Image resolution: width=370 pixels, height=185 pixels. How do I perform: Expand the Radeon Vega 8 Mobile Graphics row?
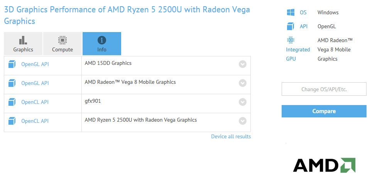pyautogui.click(x=243, y=83)
